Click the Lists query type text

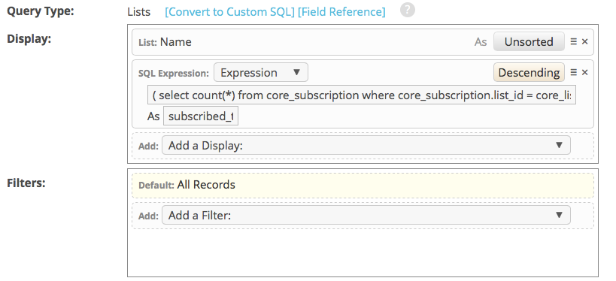pyautogui.click(x=138, y=12)
